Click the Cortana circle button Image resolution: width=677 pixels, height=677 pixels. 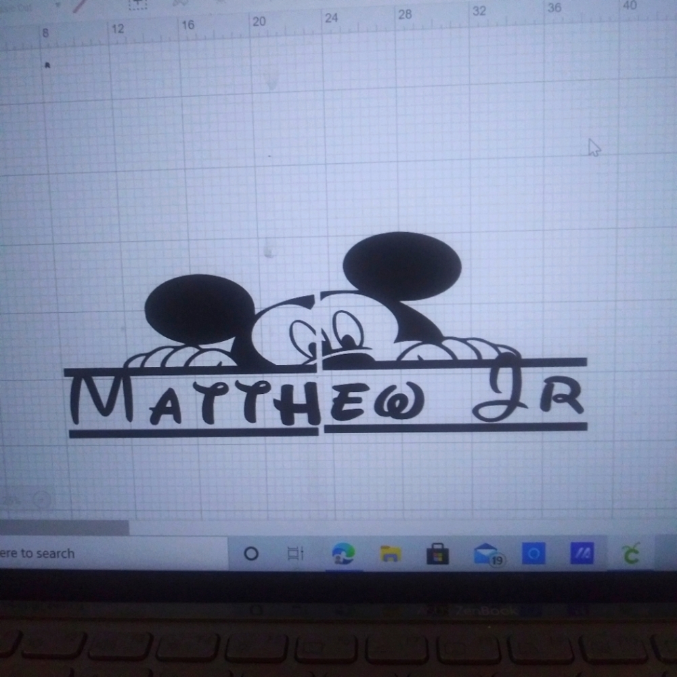coord(251,554)
